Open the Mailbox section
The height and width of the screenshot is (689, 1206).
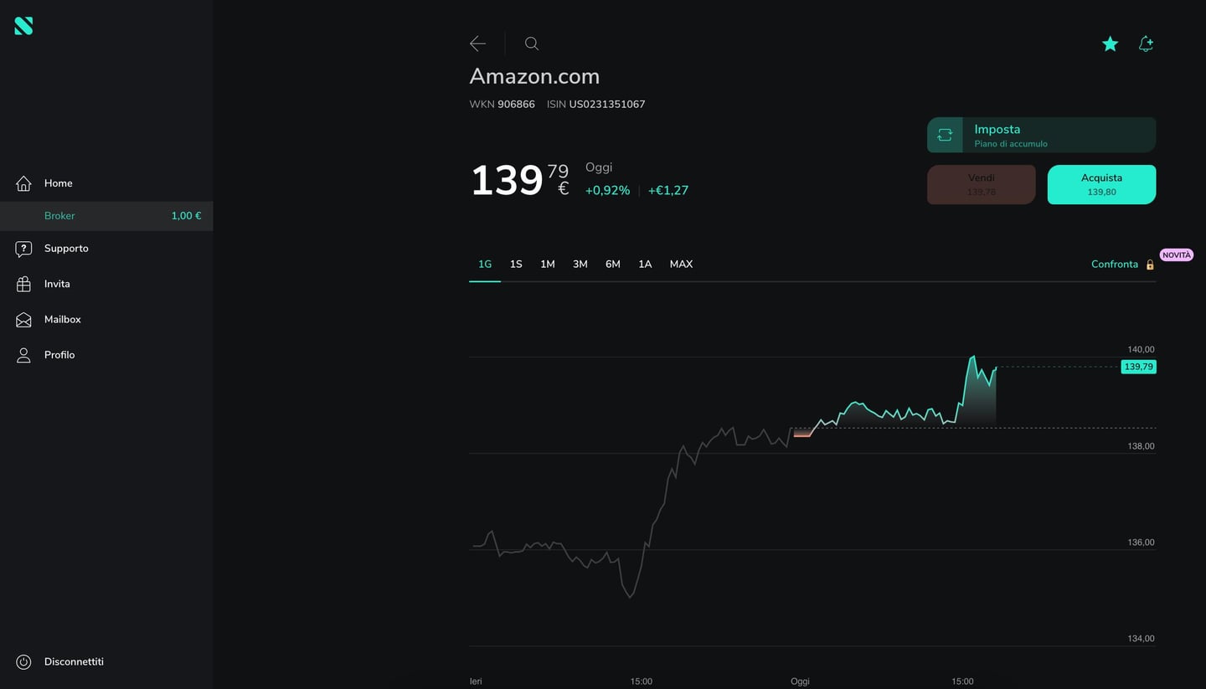62,319
